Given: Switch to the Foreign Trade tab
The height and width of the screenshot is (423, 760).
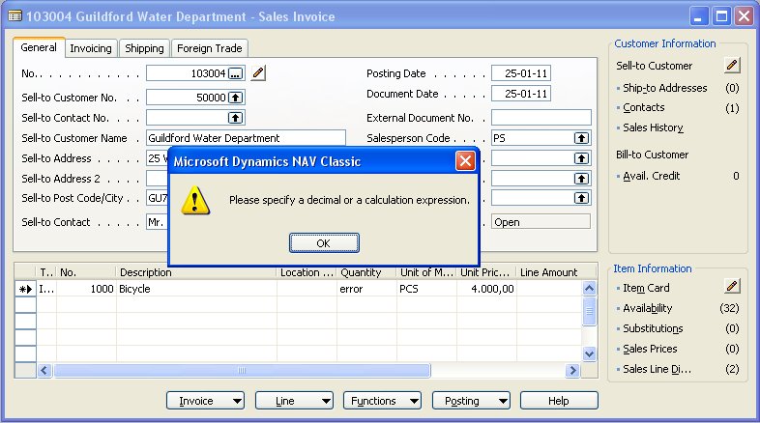Looking at the screenshot, I should (x=210, y=48).
